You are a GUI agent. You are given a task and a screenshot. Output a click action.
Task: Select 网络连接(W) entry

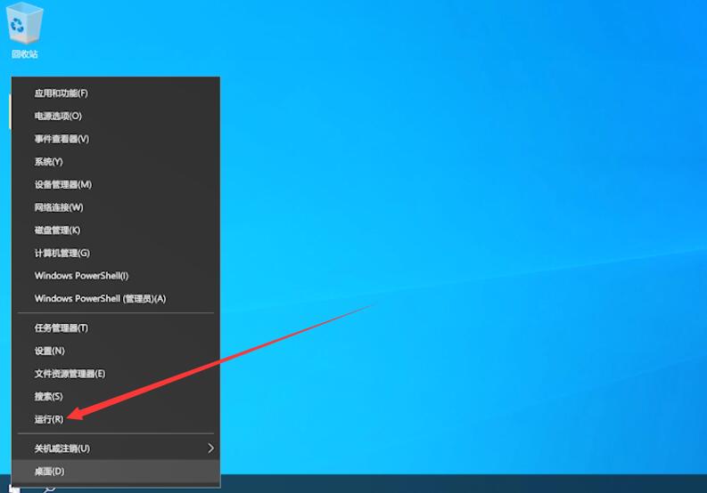(x=116, y=207)
